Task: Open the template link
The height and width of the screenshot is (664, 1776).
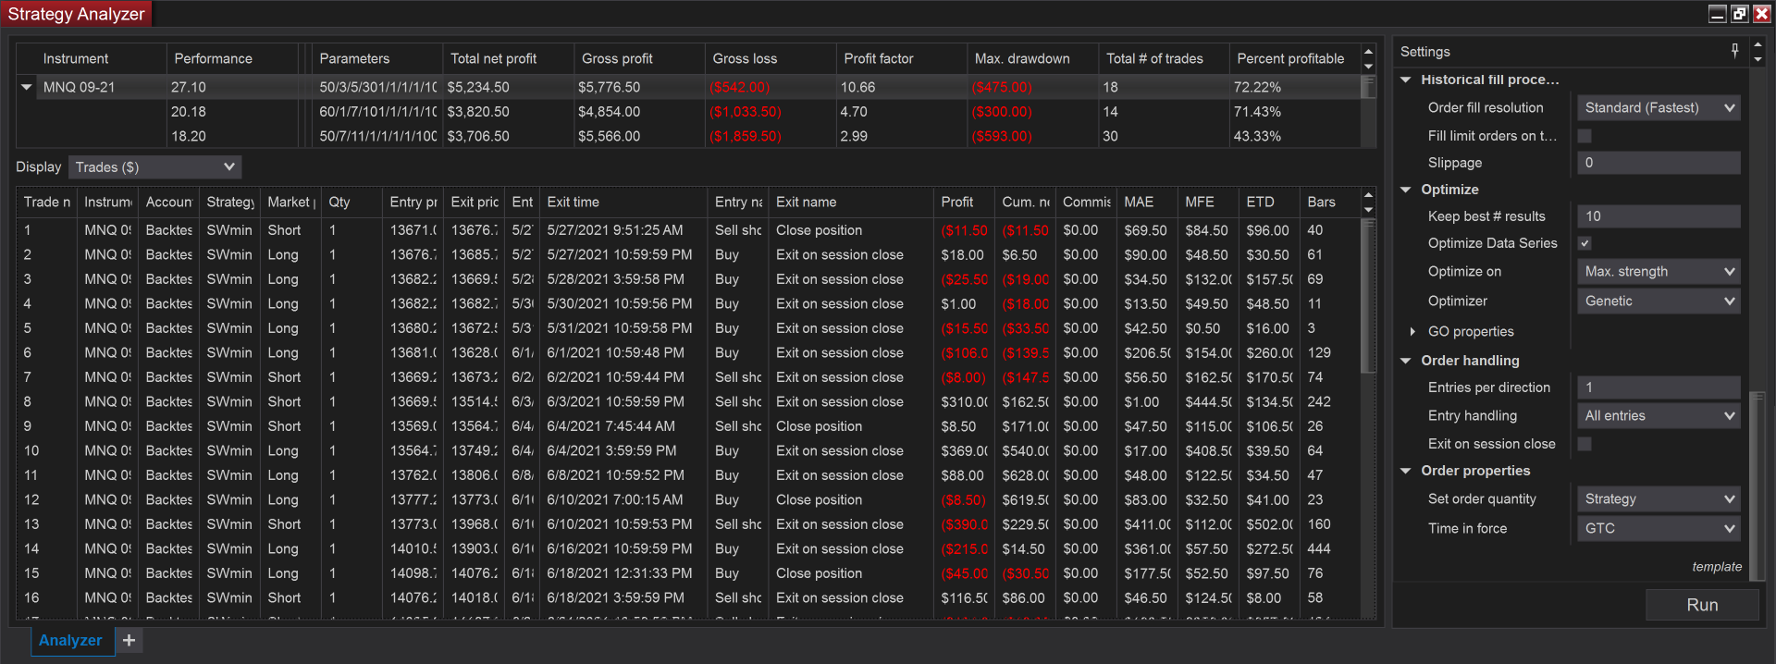Action: click(x=1716, y=567)
